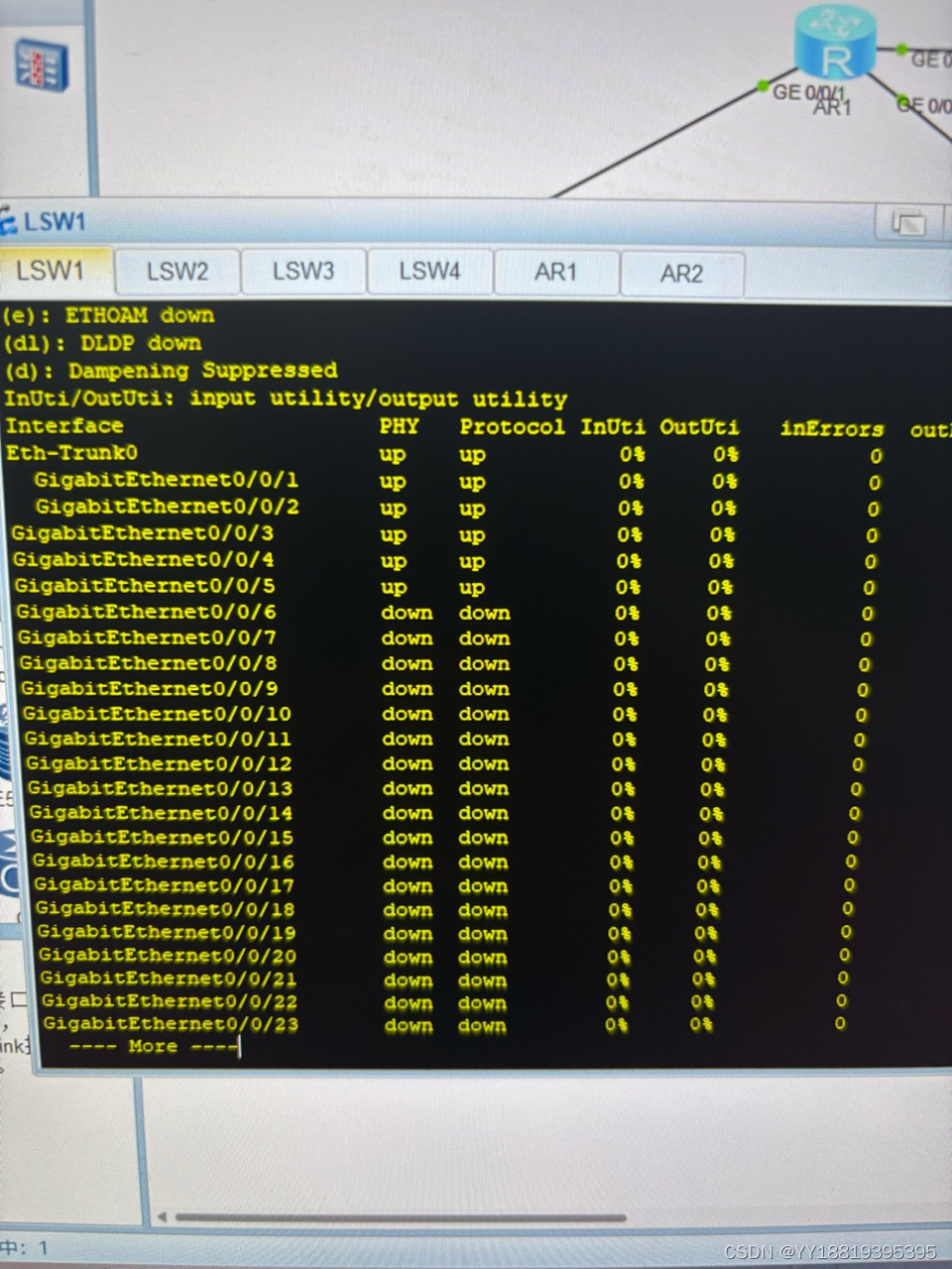Click the GigabitEthernet0/0/14 row text
Viewport: 952px width, 1269px height.
[161, 813]
